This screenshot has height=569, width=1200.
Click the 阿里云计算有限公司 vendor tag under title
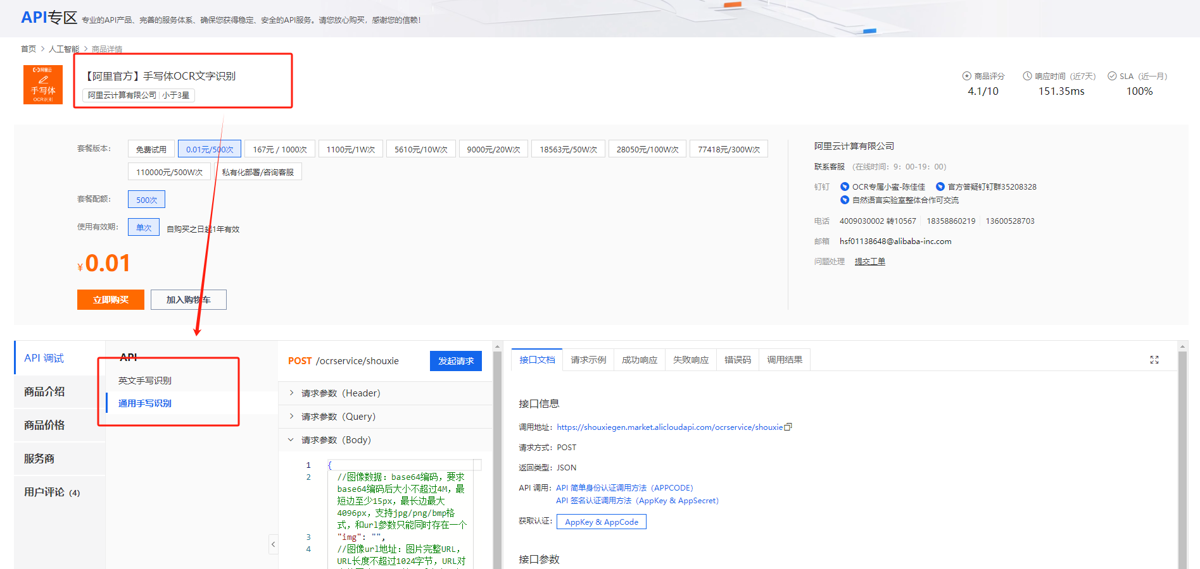(122, 95)
